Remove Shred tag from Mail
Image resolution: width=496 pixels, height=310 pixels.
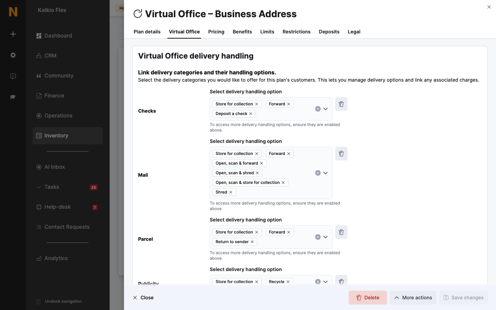[231, 192]
